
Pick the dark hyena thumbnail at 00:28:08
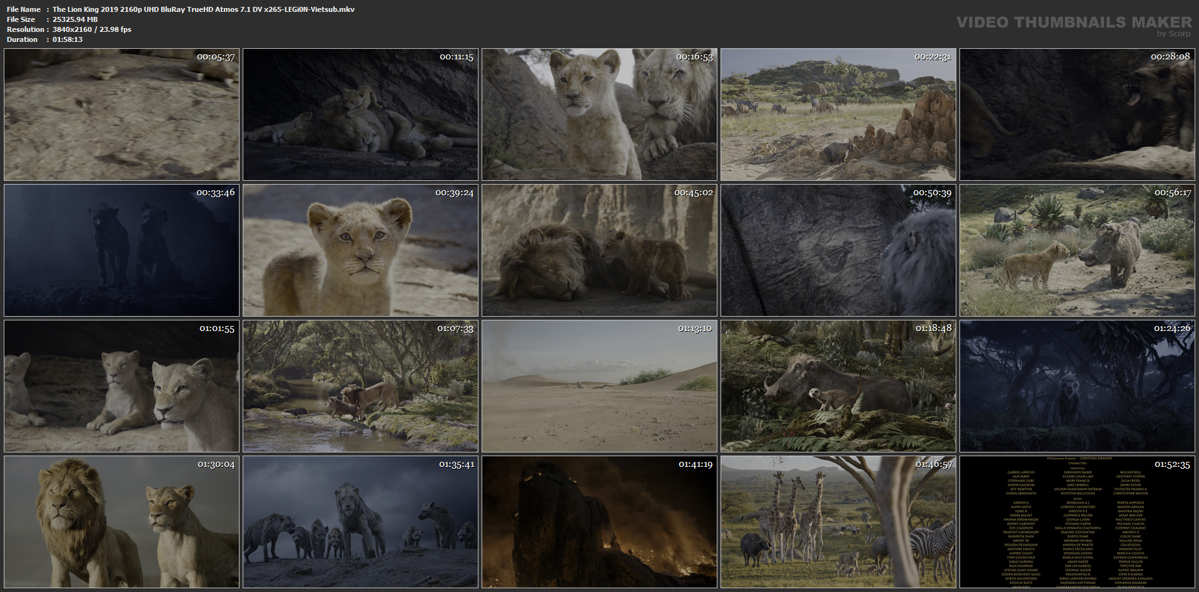click(1077, 115)
